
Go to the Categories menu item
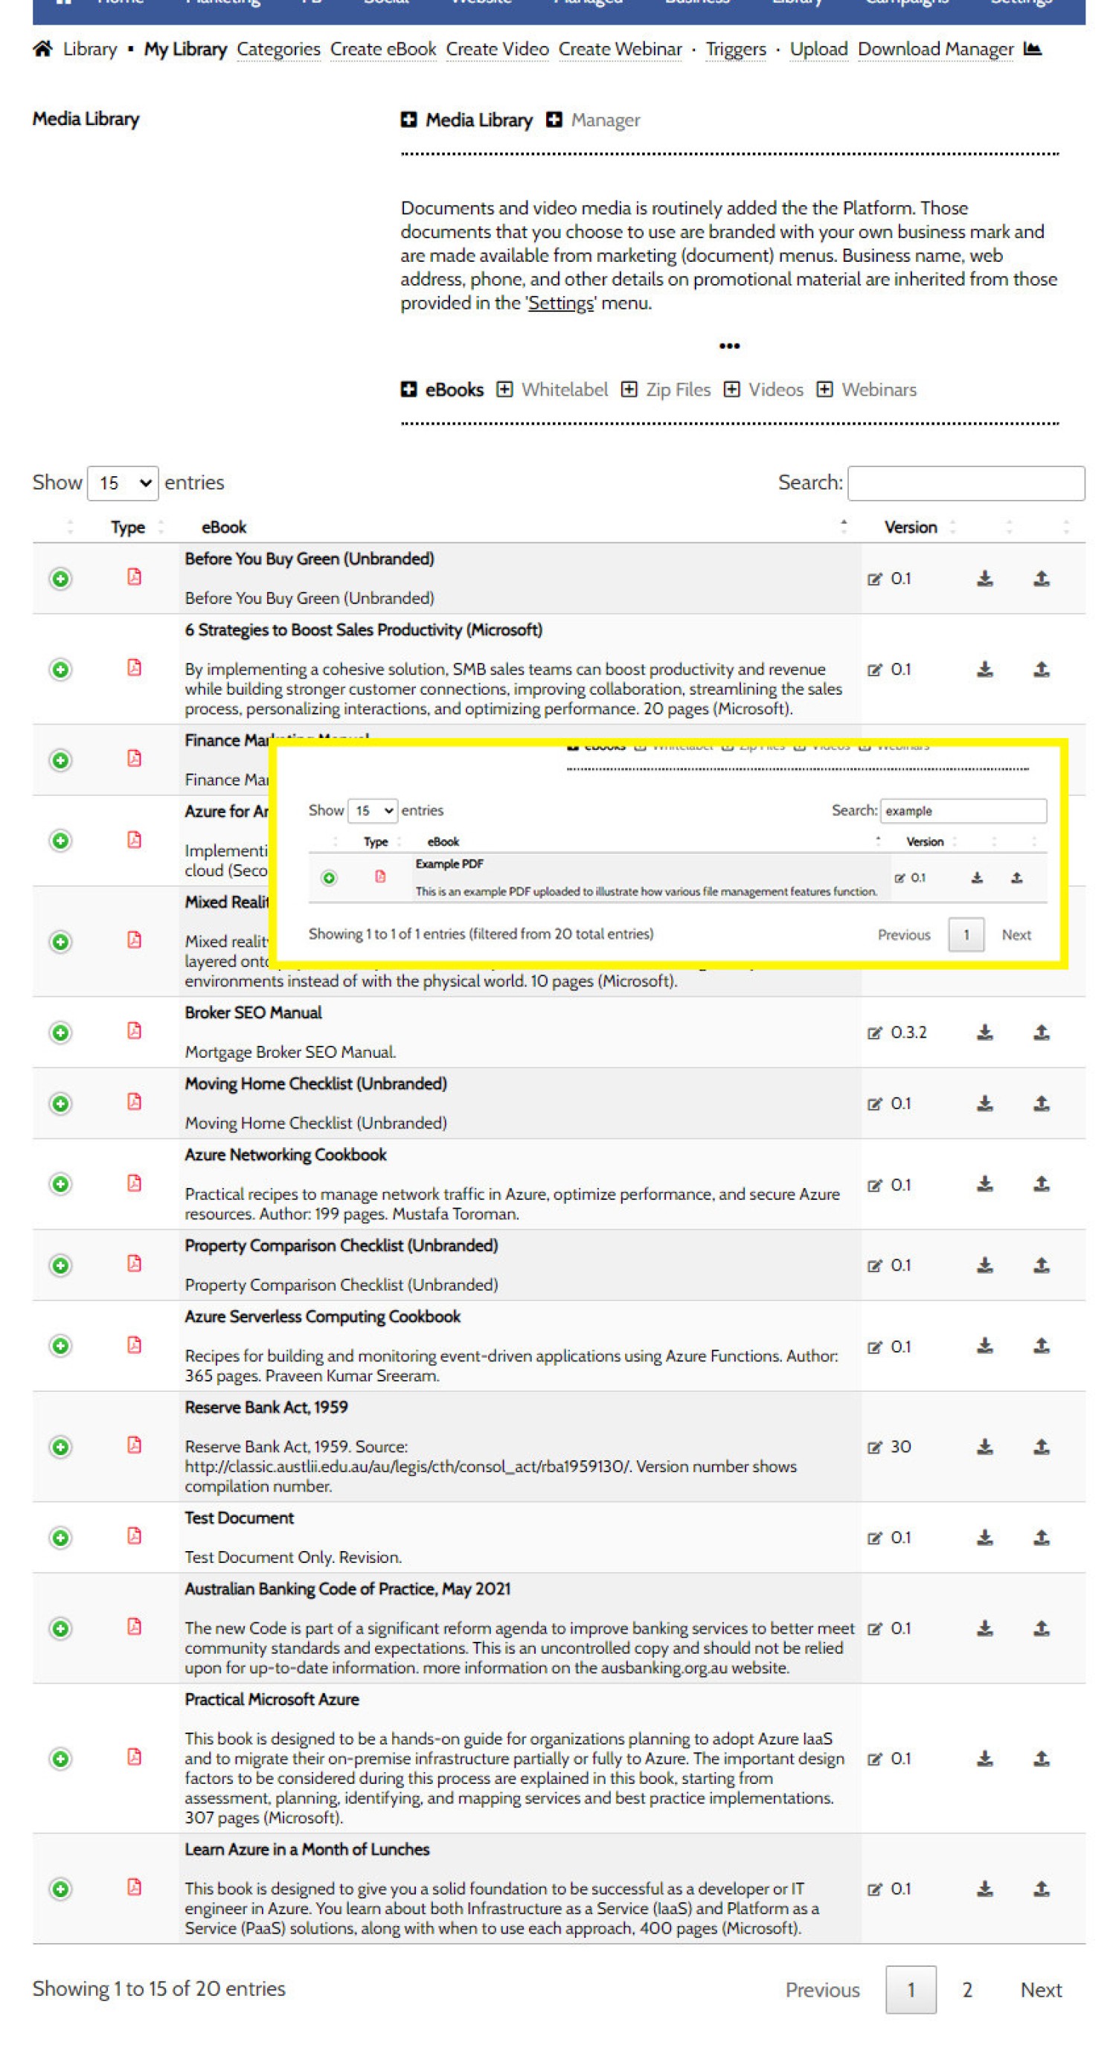click(x=278, y=49)
